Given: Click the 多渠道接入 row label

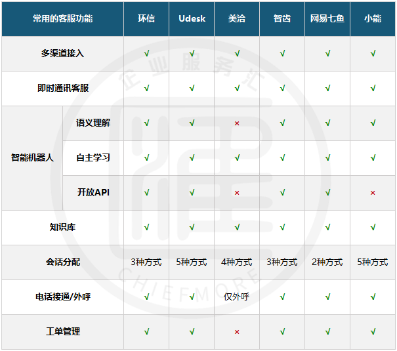Looking at the screenshot, I should 62,53.
